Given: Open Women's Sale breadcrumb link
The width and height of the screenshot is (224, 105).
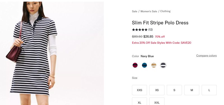Looking at the screenshot, I should pyautogui.click(x=149, y=11).
